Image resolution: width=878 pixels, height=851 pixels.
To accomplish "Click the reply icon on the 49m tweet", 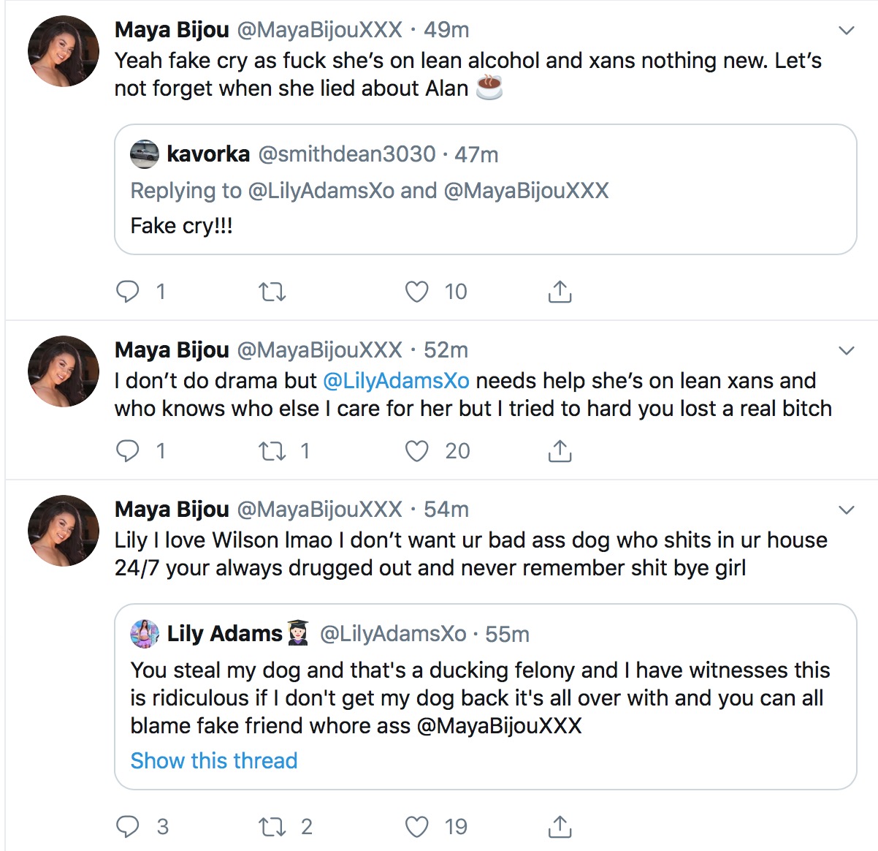I will point(129,291).
